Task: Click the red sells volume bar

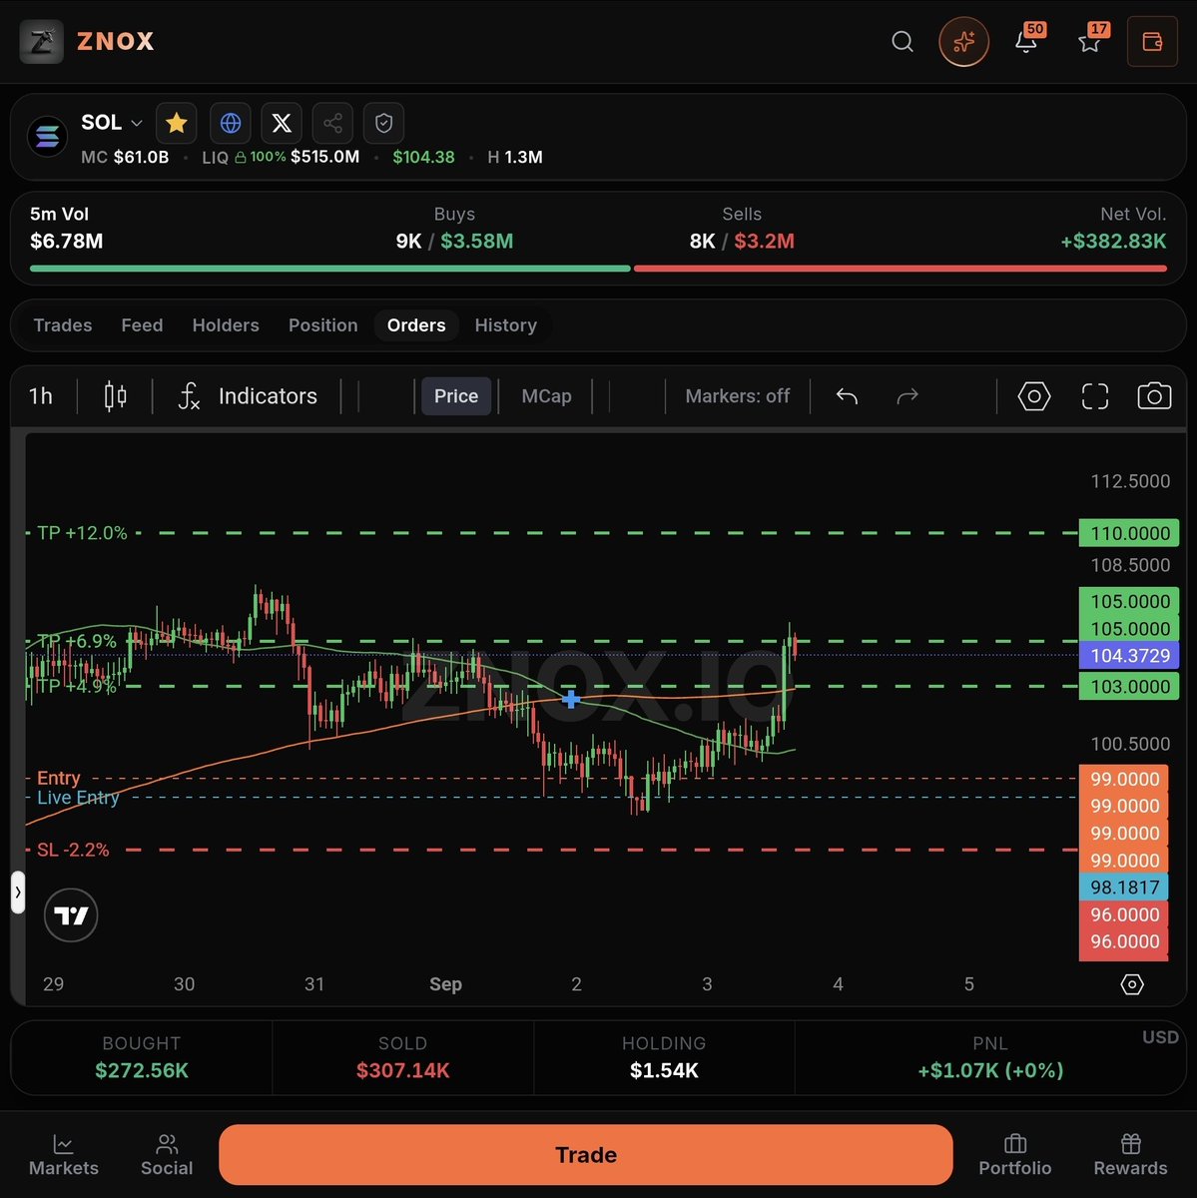Action: [900, 269]
